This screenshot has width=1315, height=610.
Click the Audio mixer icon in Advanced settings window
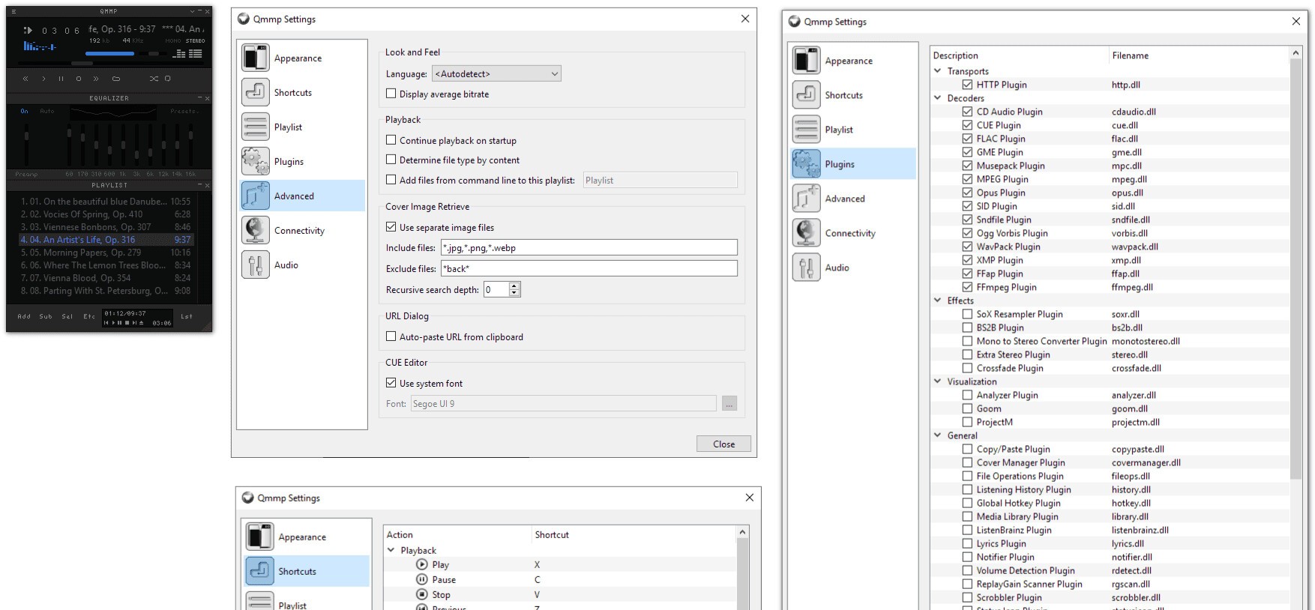255,265
